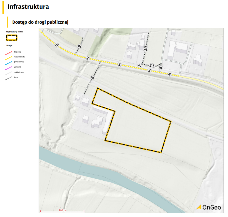The image size is (228, 217).
Task: Click the Wyznaczony teren legend symbol
Action: (12, 37)
